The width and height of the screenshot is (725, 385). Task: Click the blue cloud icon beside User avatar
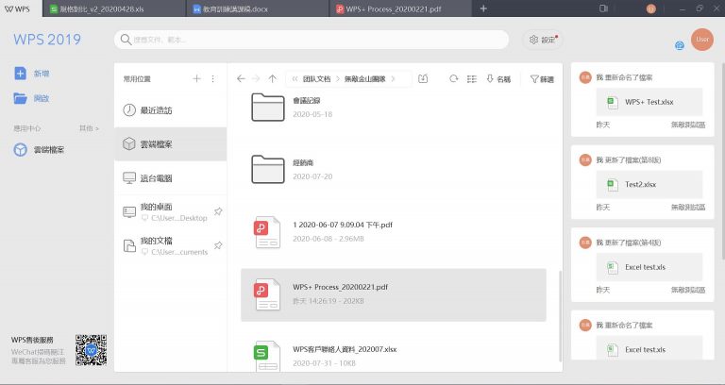(680, 45)
